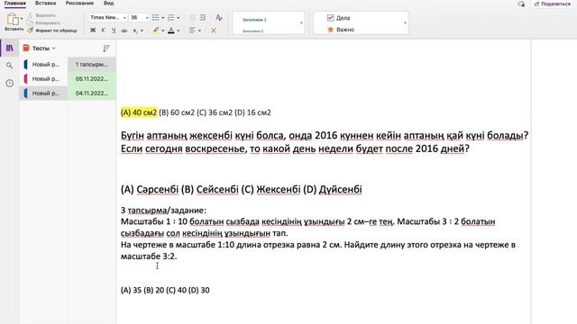Screen dimensions: 577x324
Task: Expand the paragraph alignment dropdown arrow
Action: 200,31
